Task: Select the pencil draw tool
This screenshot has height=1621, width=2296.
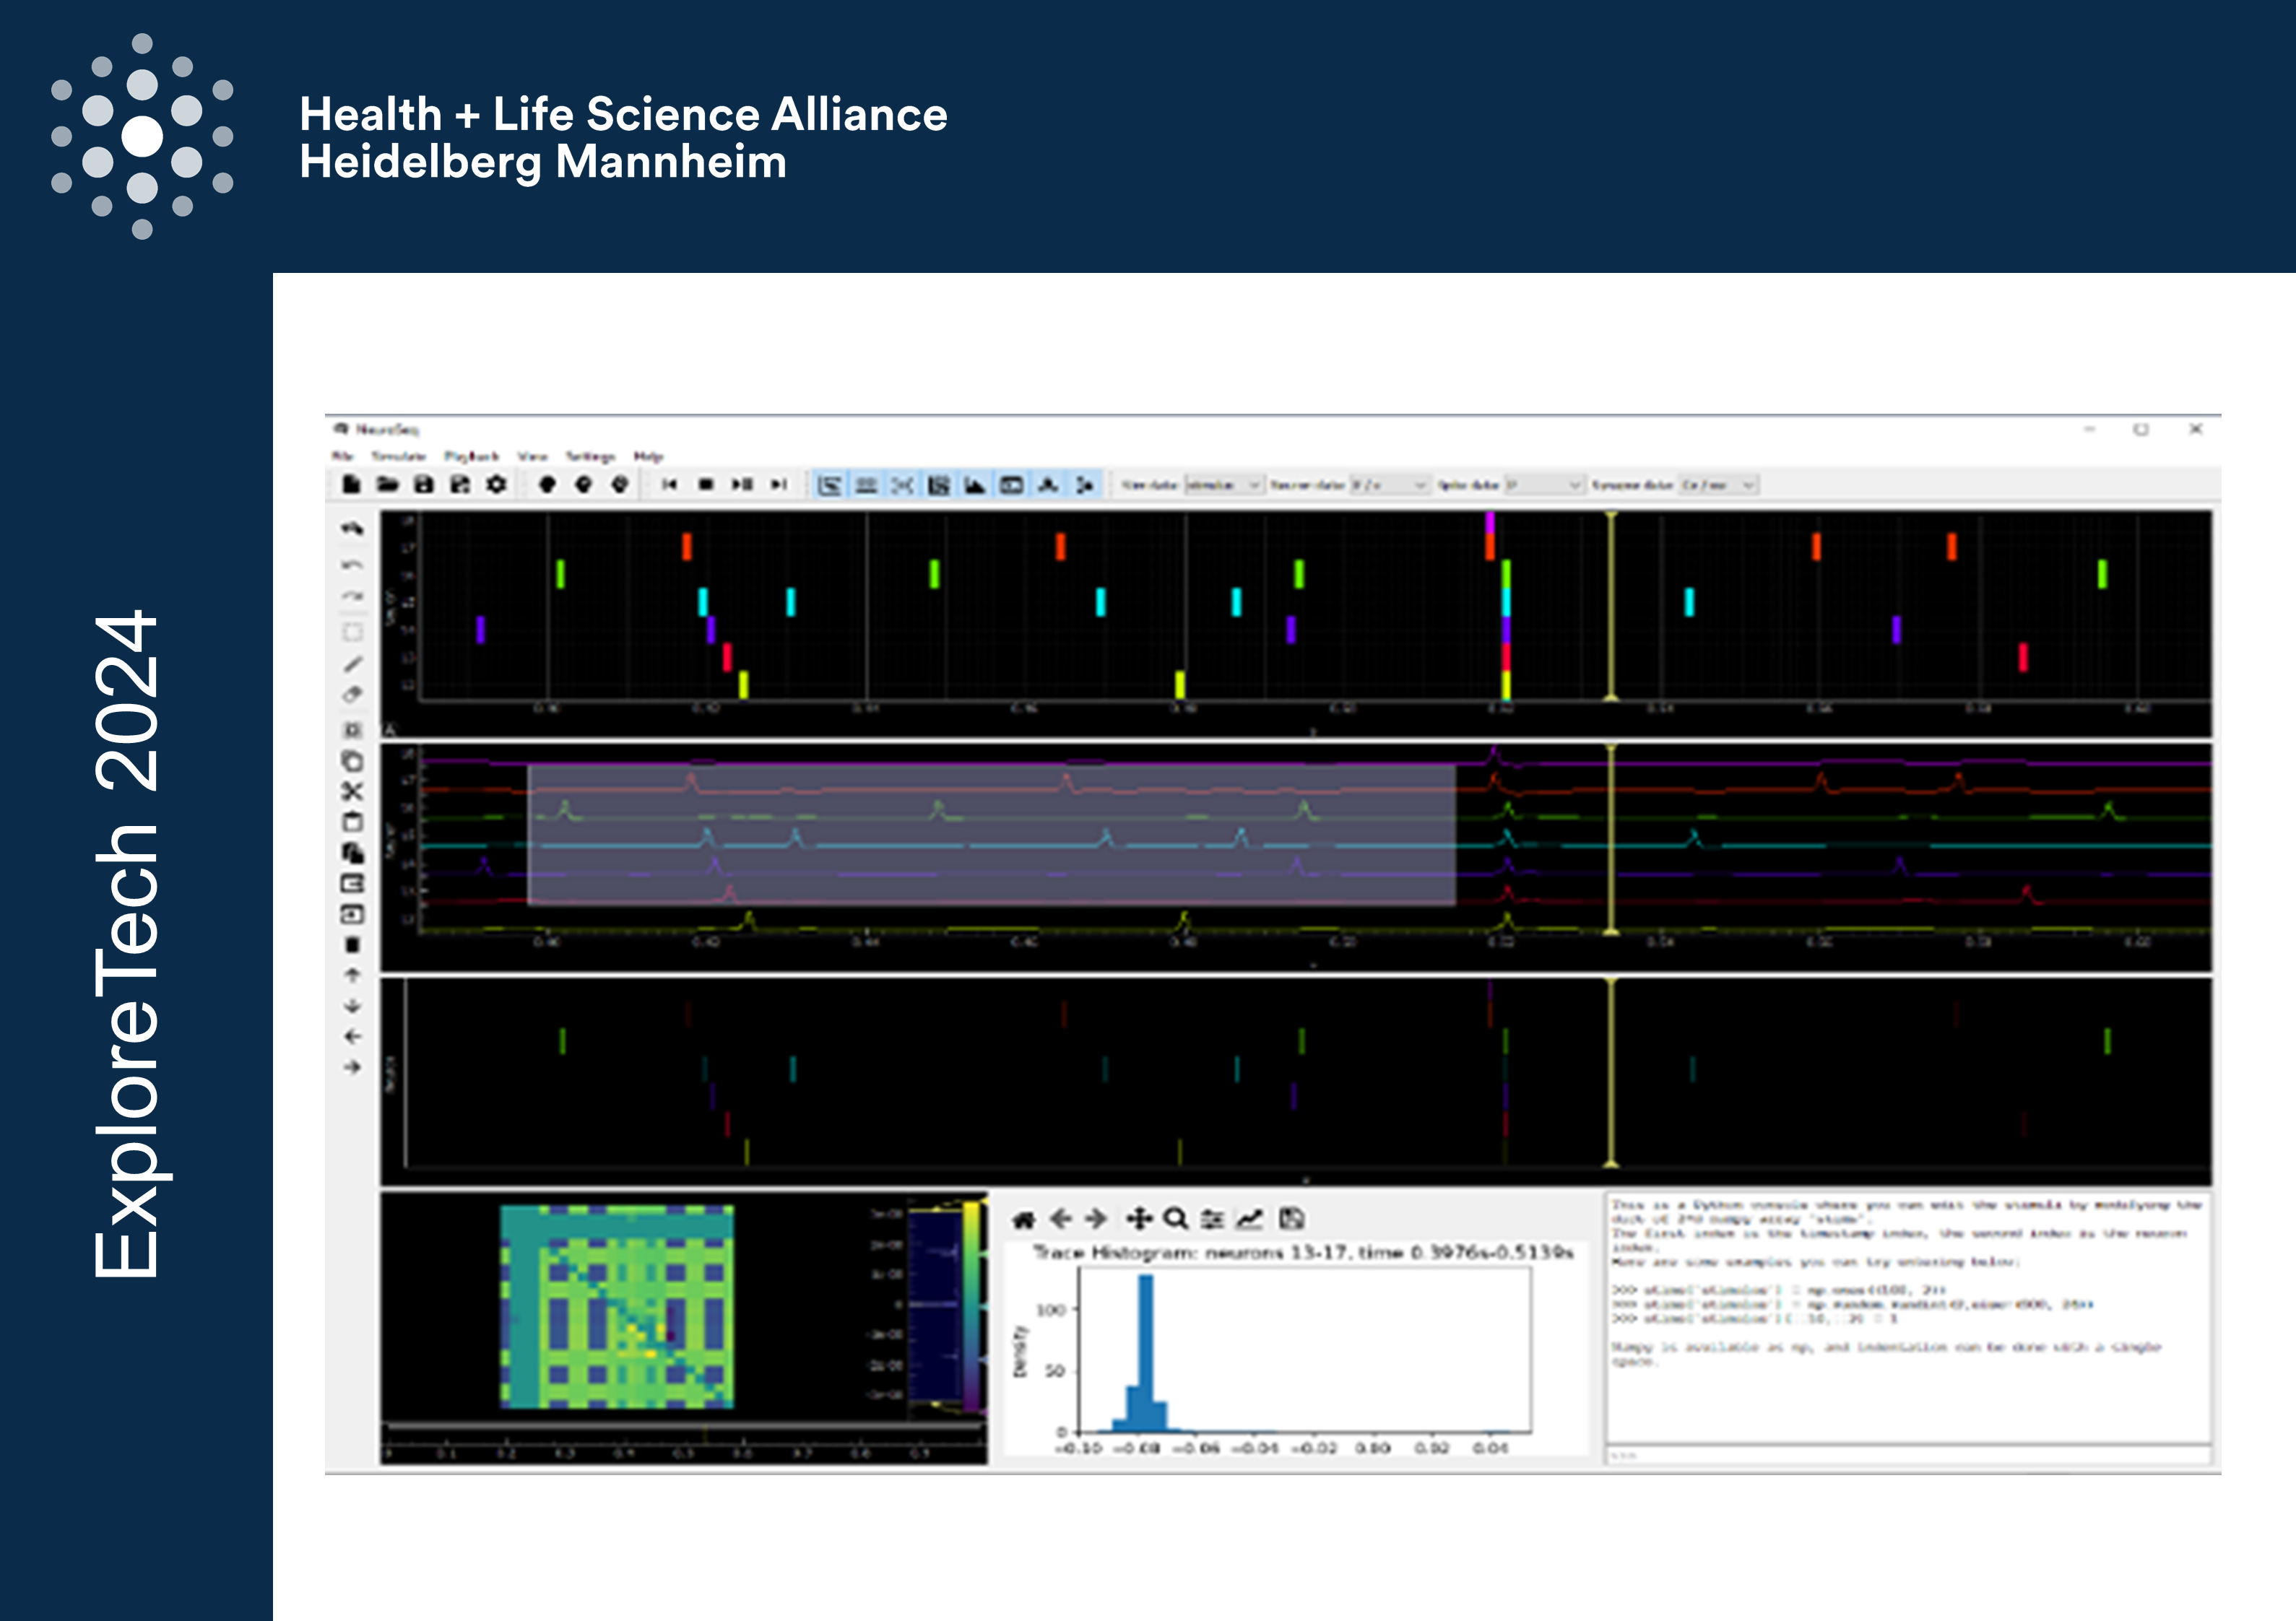Action: click(352, 664)
